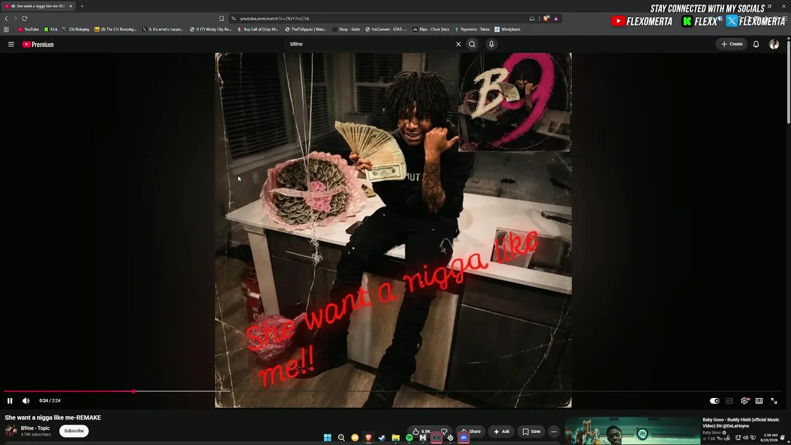The image size is (791, 445).
Task: Pause the video playback
Action: point(10,401)
